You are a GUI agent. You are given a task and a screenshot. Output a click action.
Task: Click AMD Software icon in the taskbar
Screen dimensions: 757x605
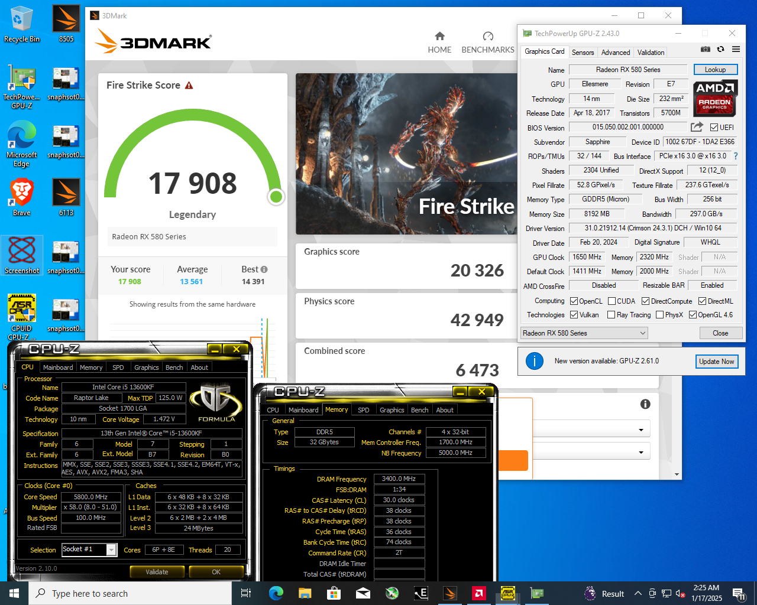478,593
